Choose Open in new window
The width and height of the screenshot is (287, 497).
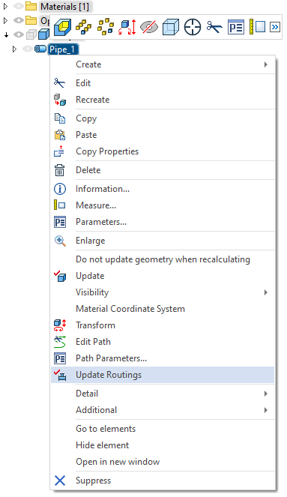163,462
